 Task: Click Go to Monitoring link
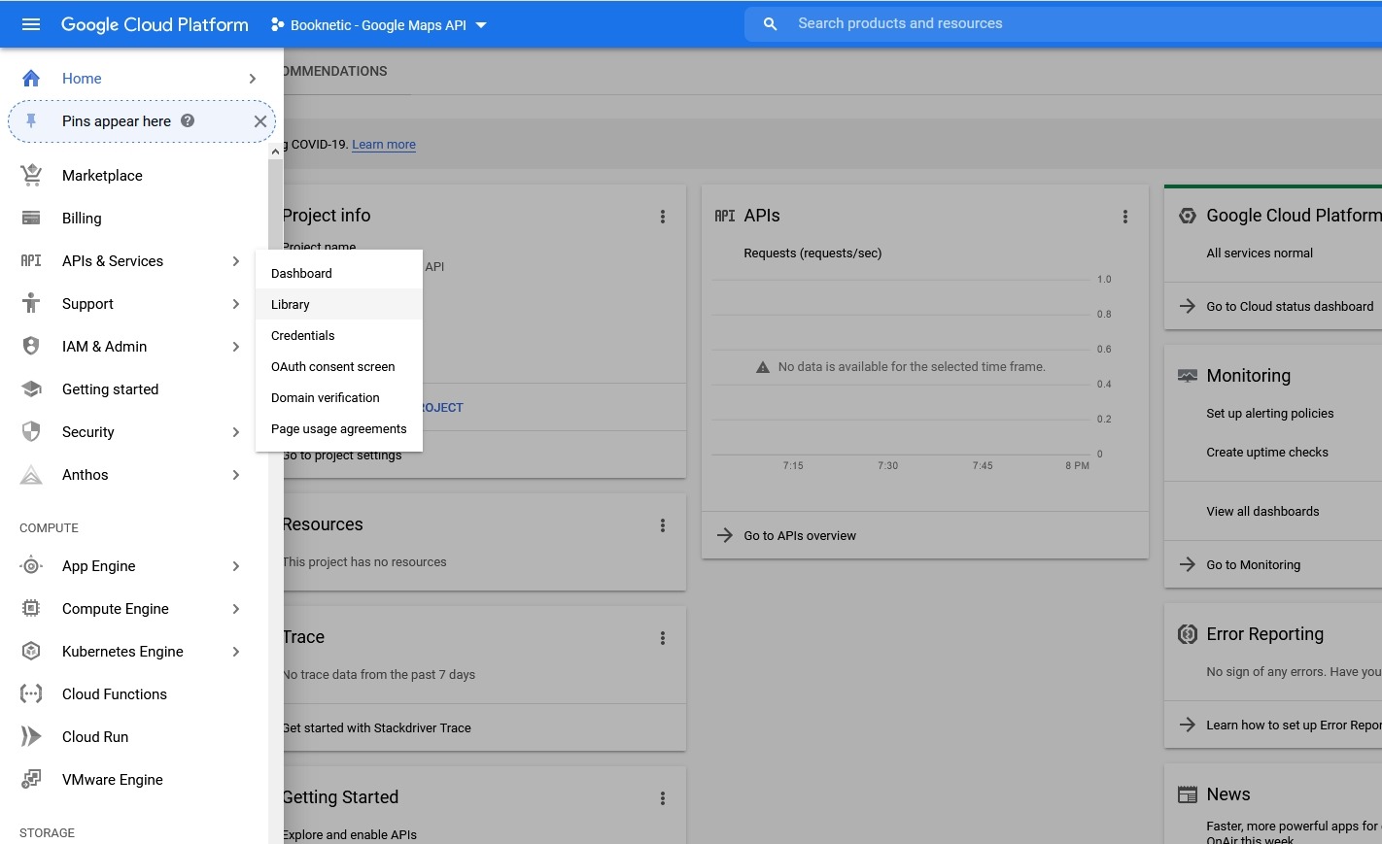pyautogui.click(x=1253, y=564)
